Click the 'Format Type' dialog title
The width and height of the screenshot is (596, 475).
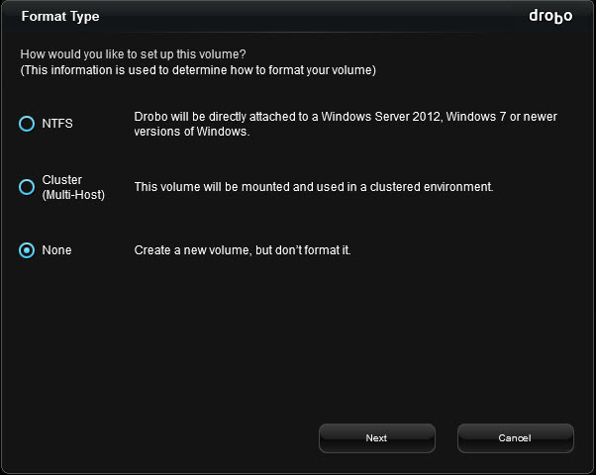[x=60, y=17]
